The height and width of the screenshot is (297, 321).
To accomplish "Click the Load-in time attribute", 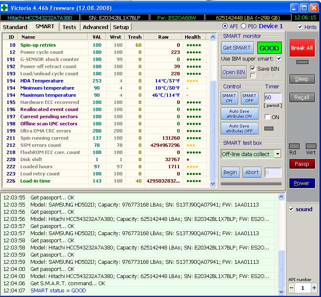I will tap(35, 181).
